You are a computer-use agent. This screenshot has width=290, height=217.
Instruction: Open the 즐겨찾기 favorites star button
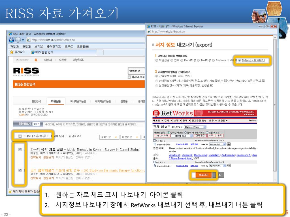pos(18,52)
